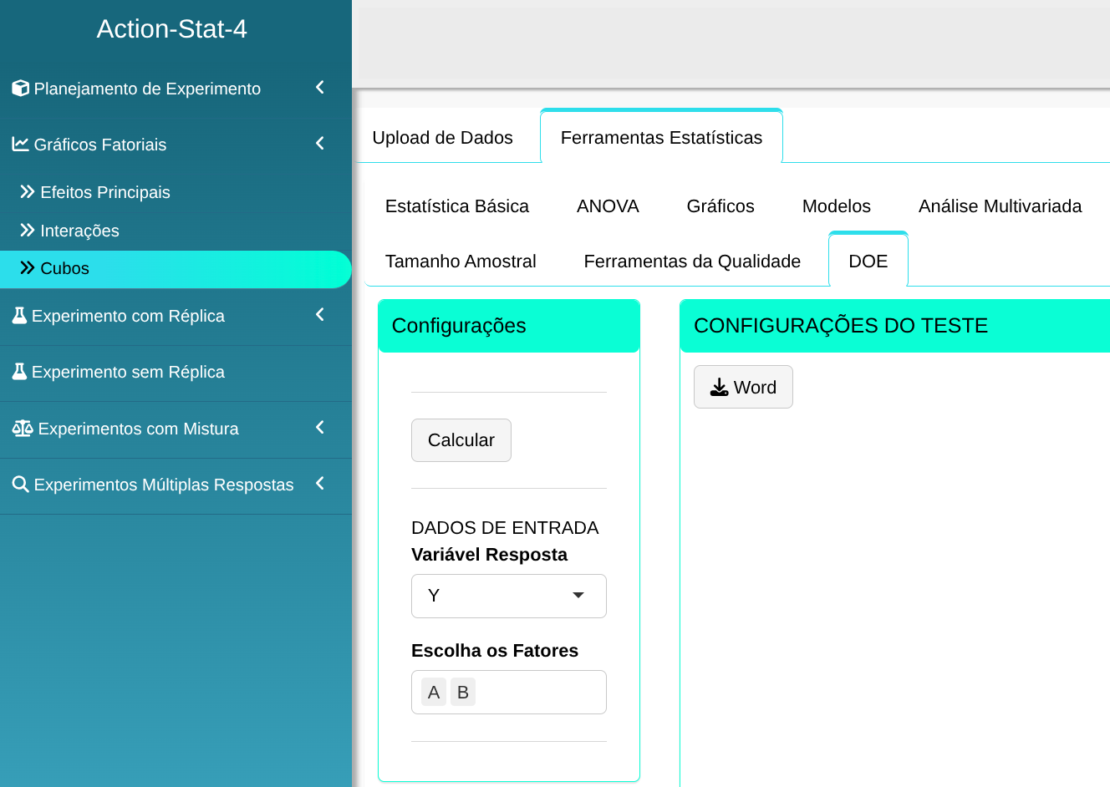Open the Interações sidebar item
Viewport: 1110px width, 787px height.
[79, 231]
